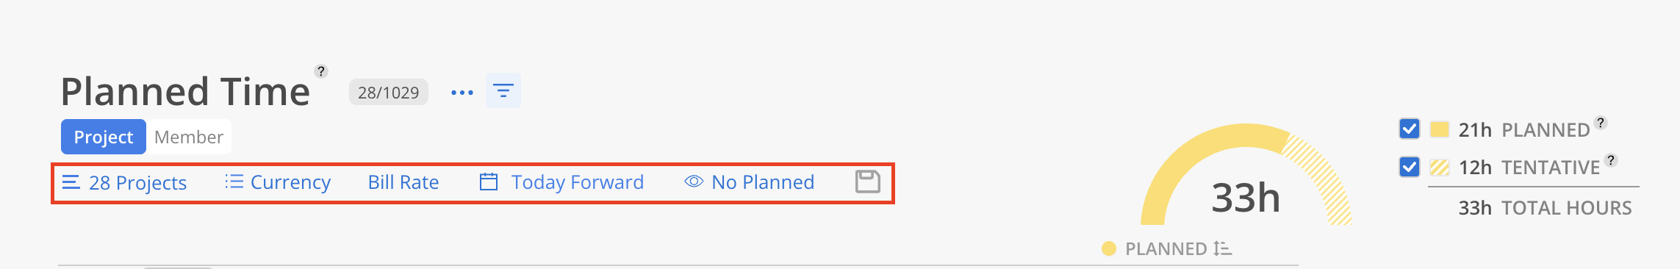Click the 33h total hours gauge
Screen dimensions: 1680x269
click(1246, 176)
